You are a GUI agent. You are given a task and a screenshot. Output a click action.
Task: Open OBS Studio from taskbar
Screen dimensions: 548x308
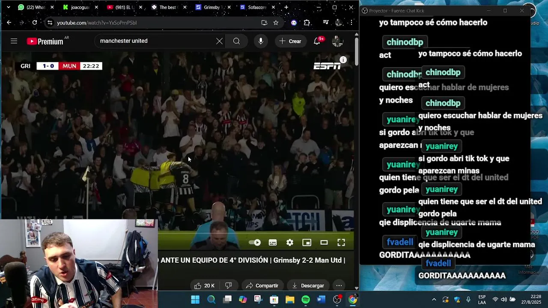click(x=337, y=299)
